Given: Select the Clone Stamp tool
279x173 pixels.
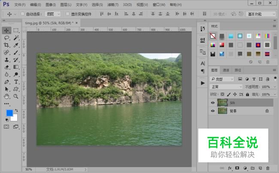Looking at the screenshot, I should tap(6, 60).
